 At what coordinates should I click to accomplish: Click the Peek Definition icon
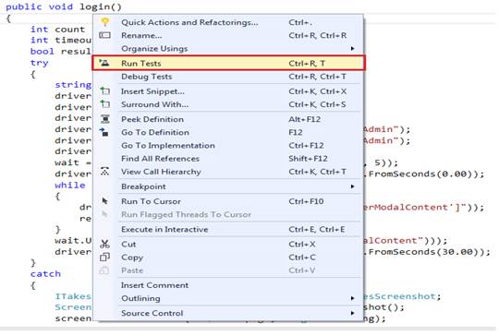click(x=105, y=119)
